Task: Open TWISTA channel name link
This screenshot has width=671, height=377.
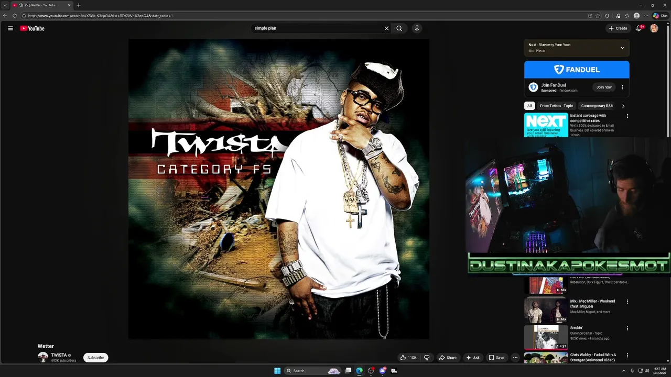Action: 59,355
